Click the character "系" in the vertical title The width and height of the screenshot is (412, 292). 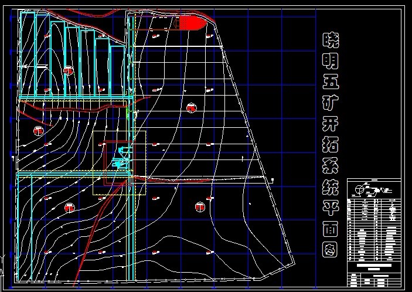[x=331, y=166]
